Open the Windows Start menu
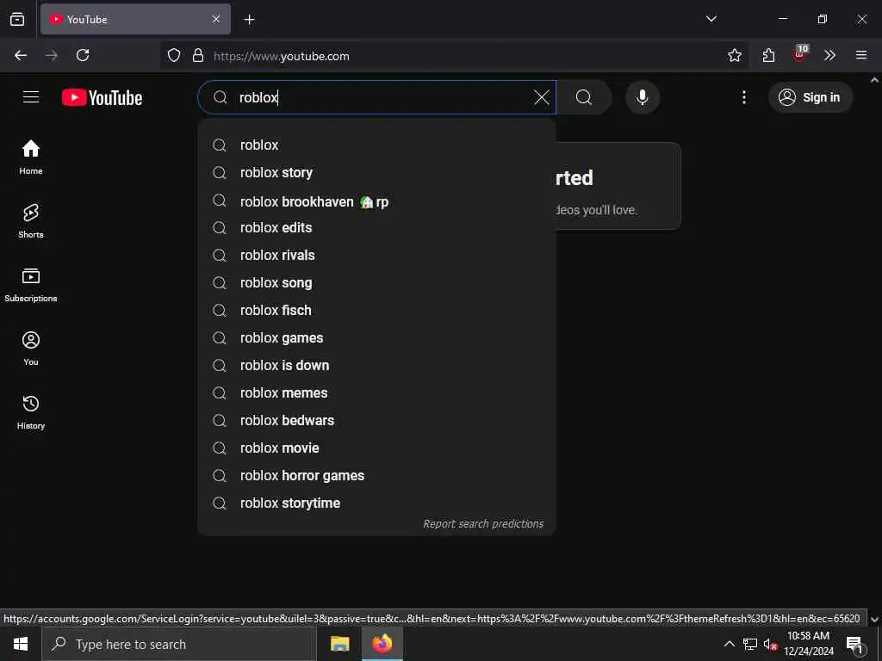This screenshot has height=661, width=882. [21, 644]
